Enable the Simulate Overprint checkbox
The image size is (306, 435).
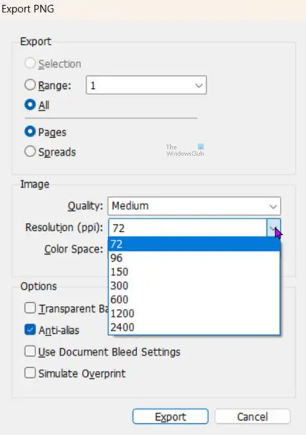click(30, 373)
